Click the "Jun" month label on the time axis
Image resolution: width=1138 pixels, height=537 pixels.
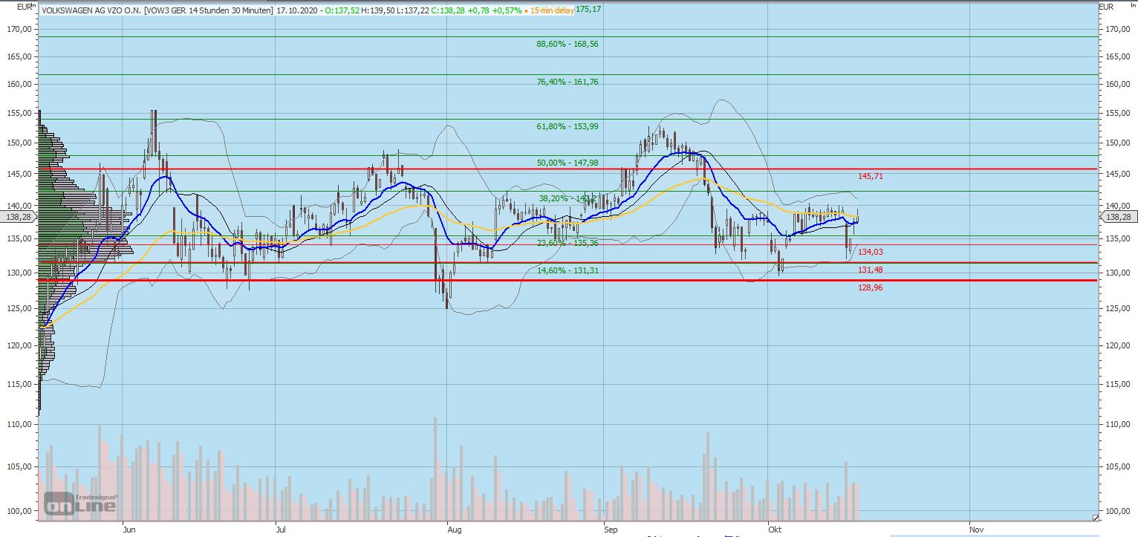130,530
